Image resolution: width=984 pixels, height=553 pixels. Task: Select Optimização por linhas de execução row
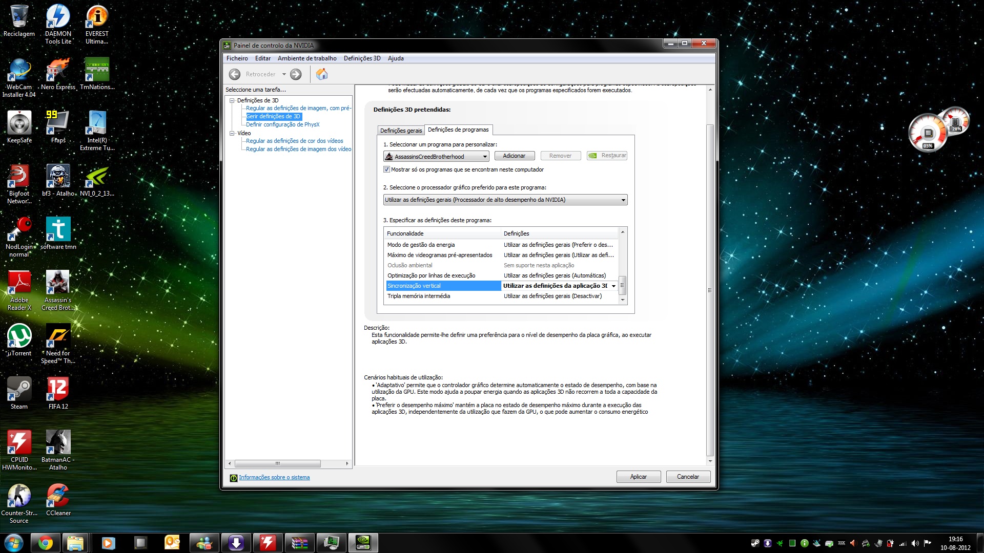pos(502,275)
